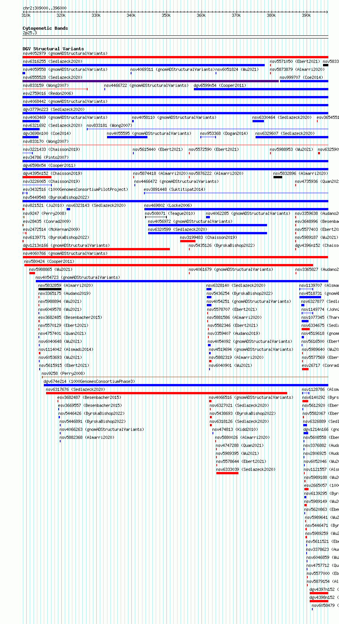Viewport: 339px width, 624px height.
Task: Click the blue bar under nsv4056972
Action: click(x=208, y=225)
